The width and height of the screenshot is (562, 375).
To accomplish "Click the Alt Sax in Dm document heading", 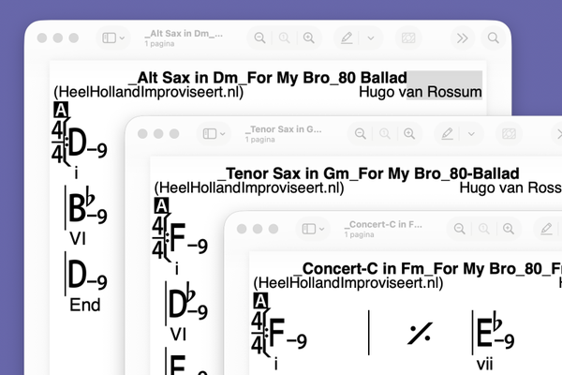I will click(x=267, y=78).
